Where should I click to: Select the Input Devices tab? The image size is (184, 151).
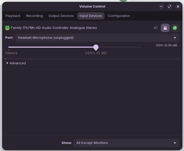point(91,16)
